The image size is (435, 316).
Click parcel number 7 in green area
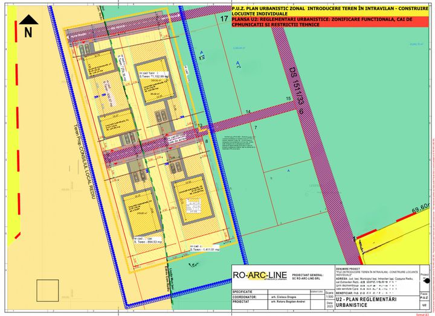point(256,128)
